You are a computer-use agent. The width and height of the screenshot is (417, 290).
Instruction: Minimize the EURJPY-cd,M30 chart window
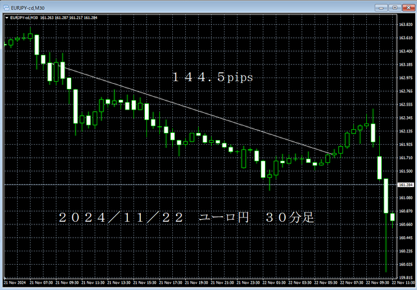[381, 8]
